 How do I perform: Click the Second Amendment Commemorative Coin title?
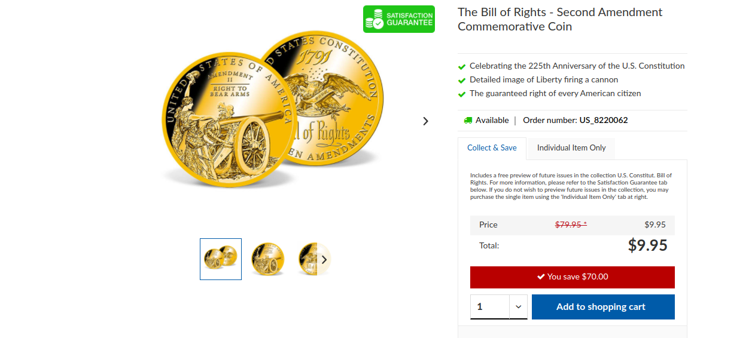(x=560, y=19)
